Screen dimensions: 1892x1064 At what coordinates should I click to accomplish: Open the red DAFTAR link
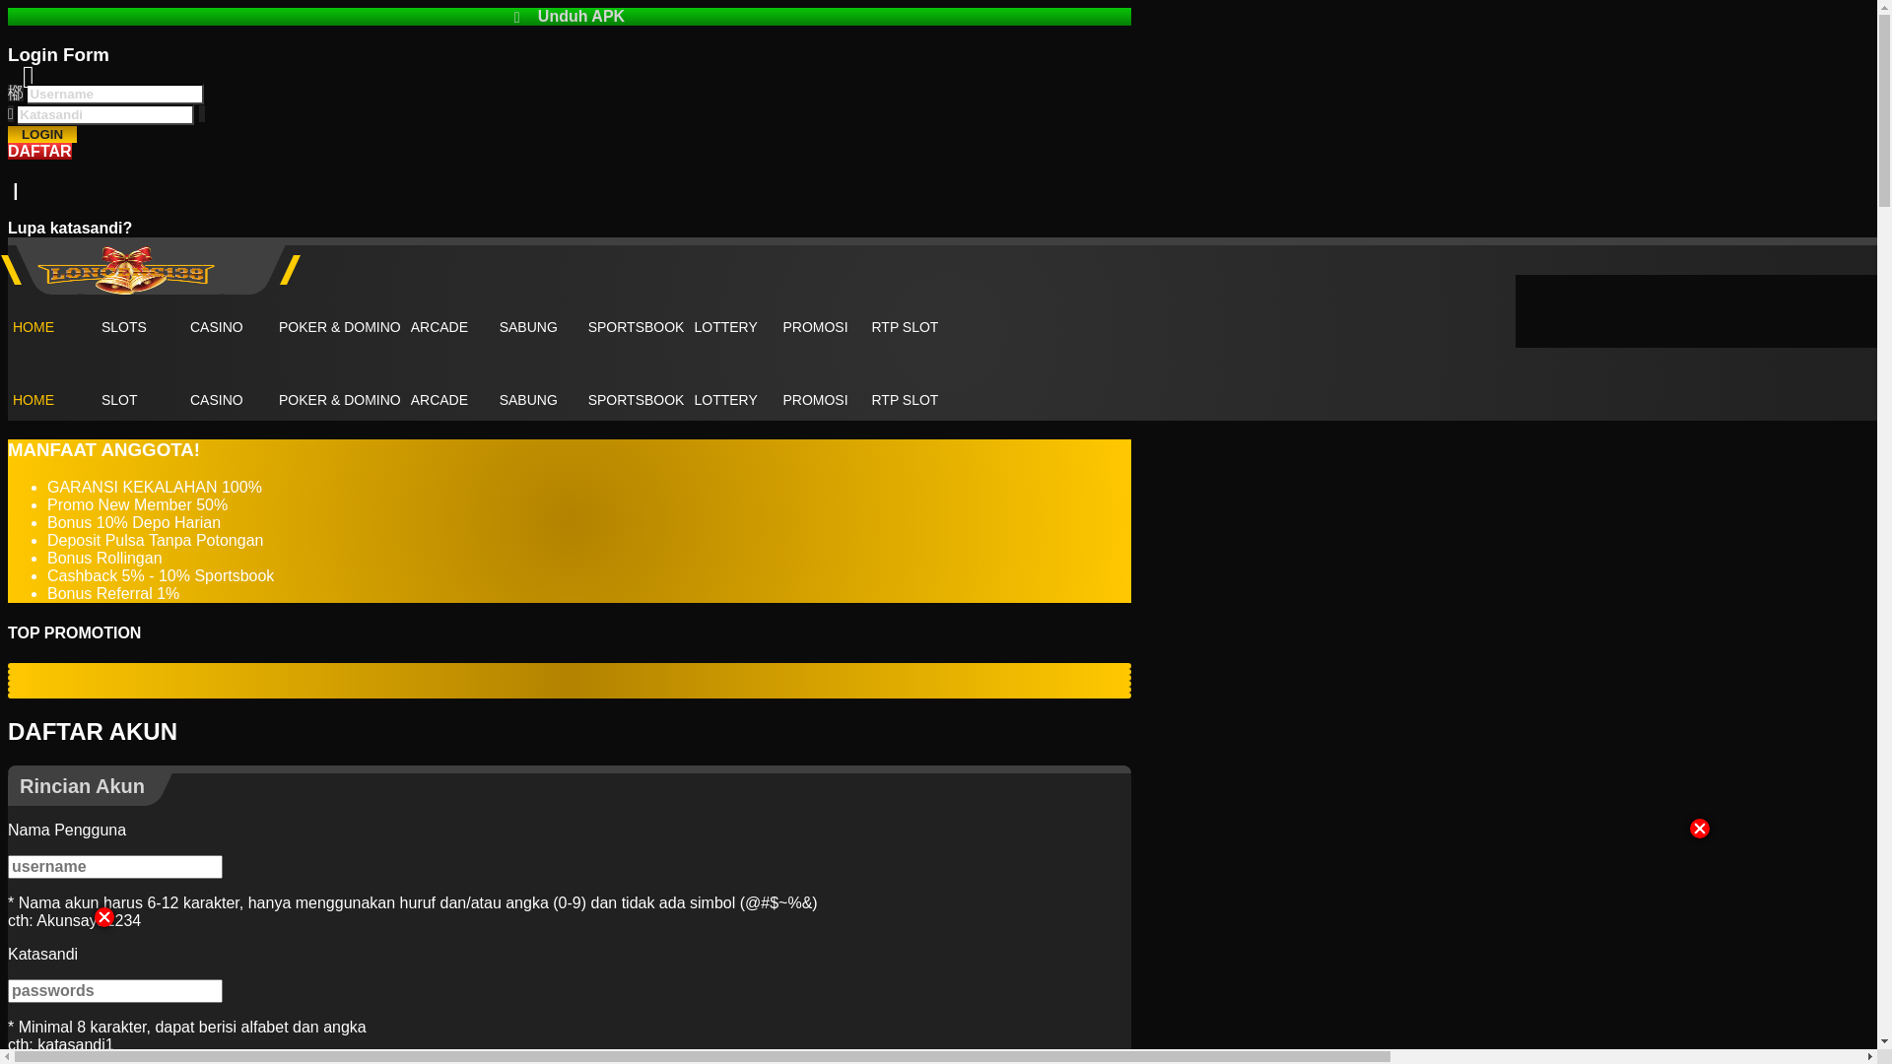(39, 152)
